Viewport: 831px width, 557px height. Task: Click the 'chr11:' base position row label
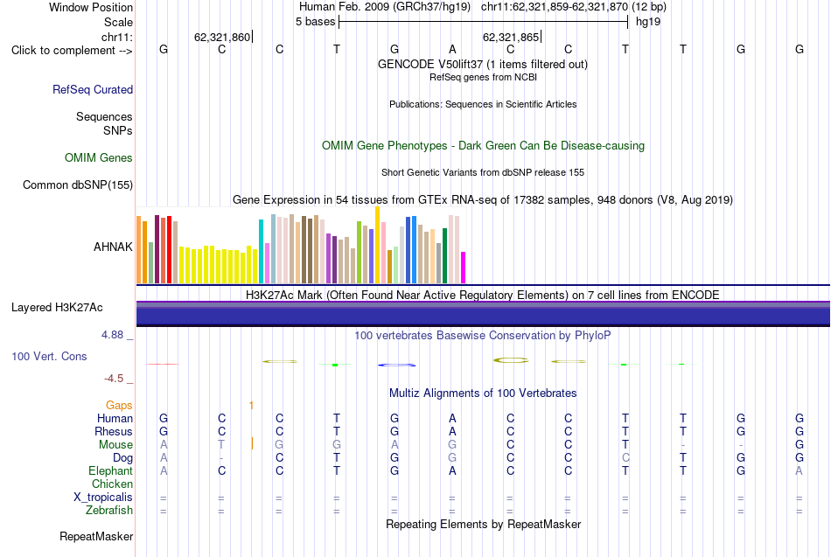(x=116, y=37)
